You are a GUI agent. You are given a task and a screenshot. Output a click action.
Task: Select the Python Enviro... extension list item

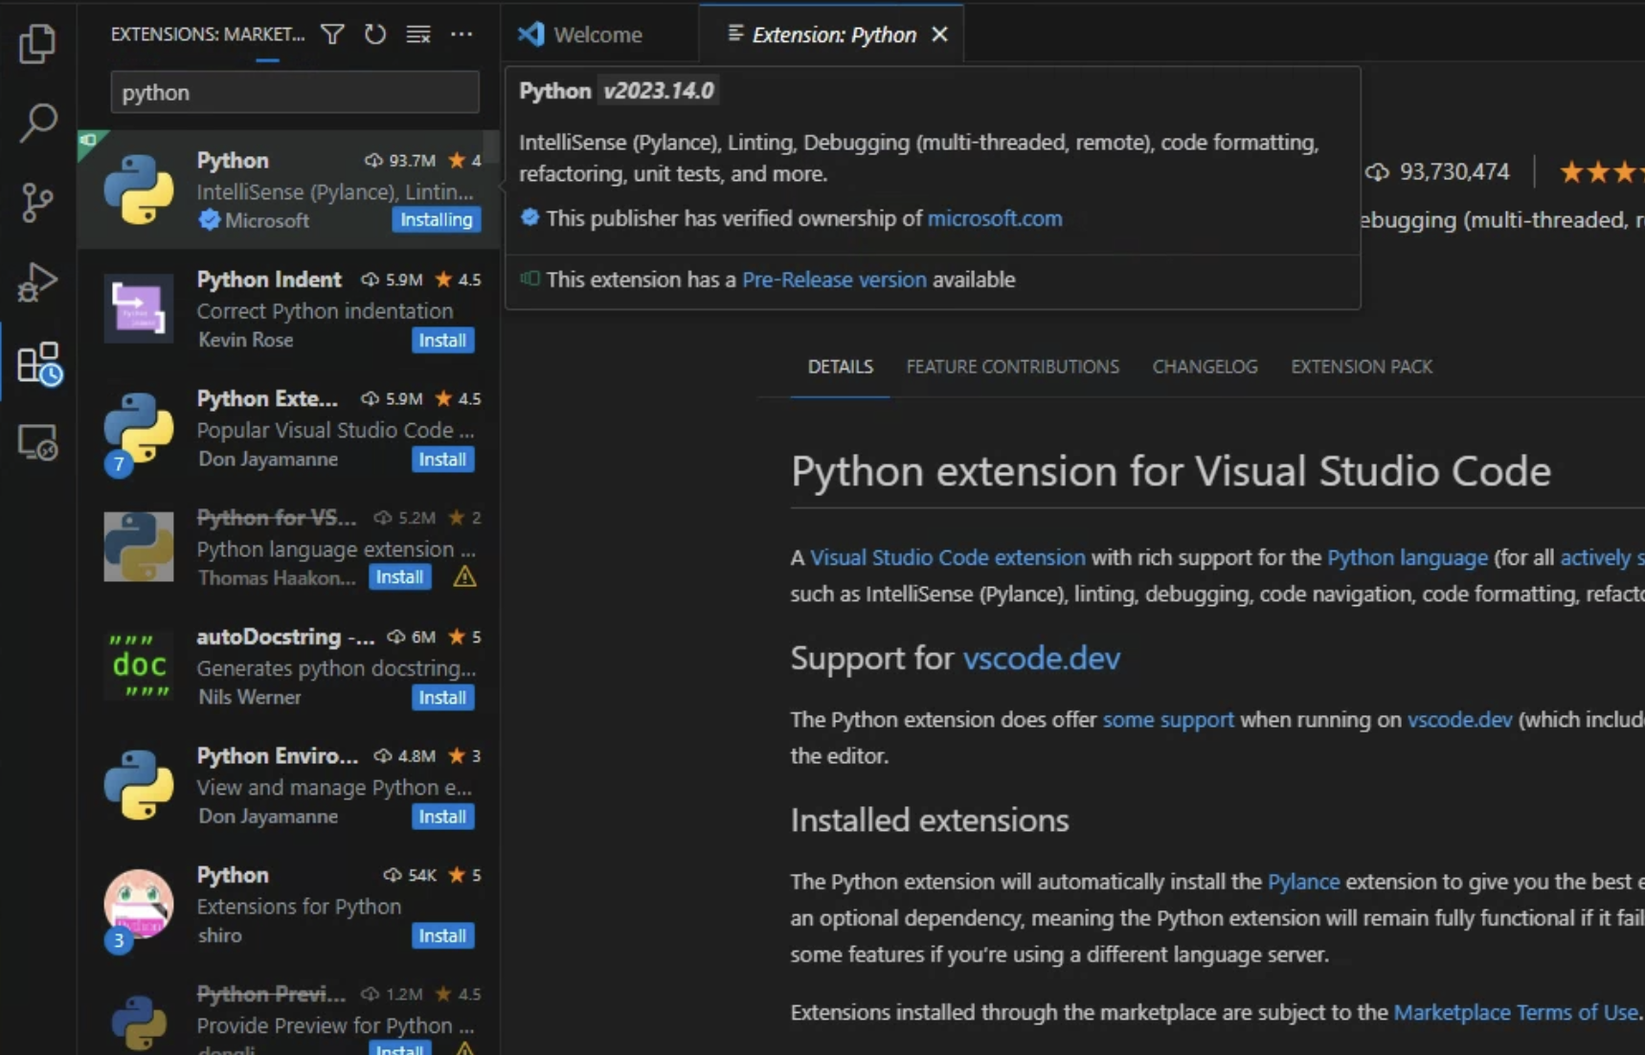click(288, 786)
